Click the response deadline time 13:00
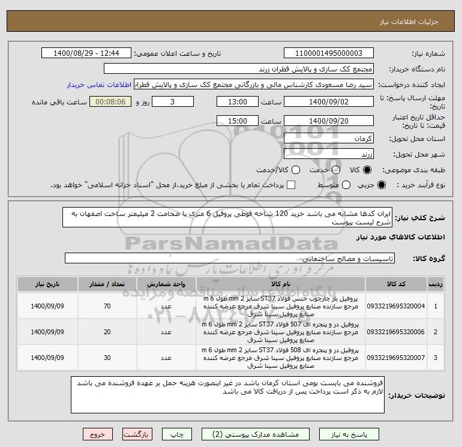The image size is (462, 447). point(238,101)
